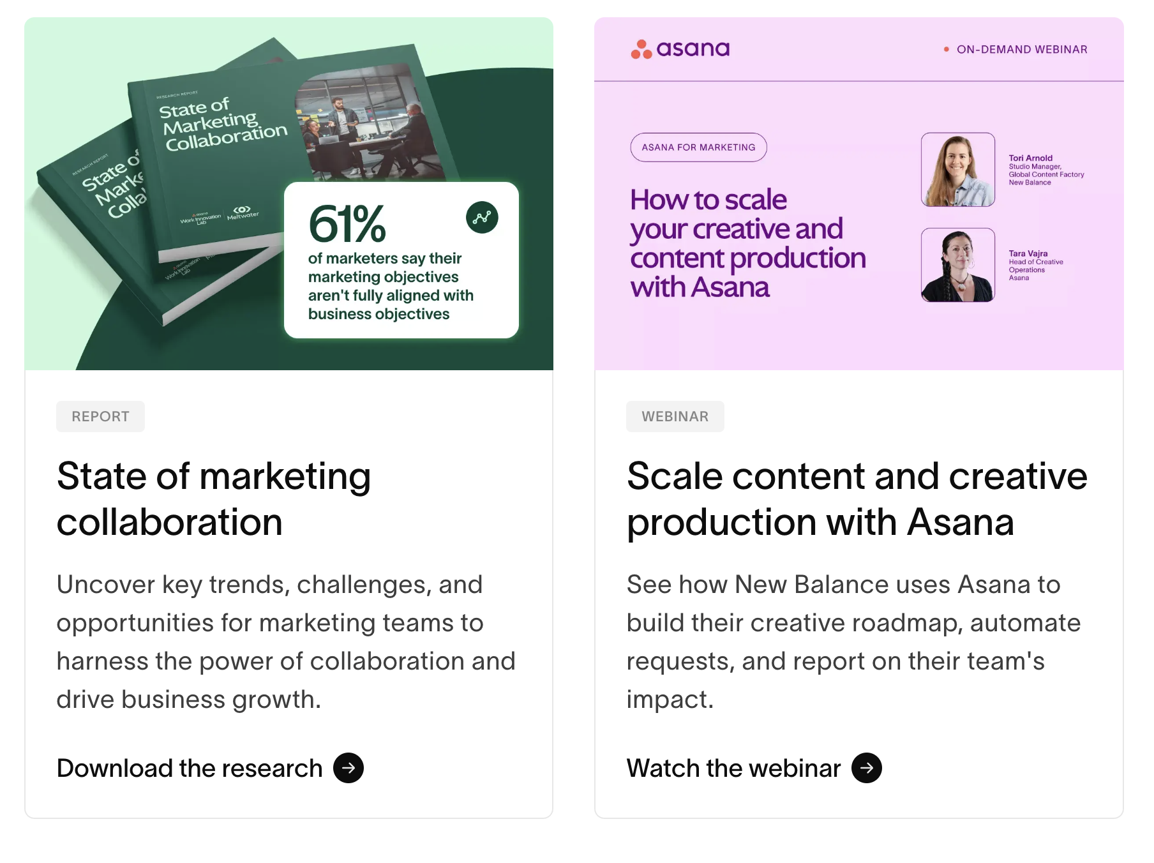Open the Watch the webinar link
This screenshot has height=863, width=1154.
pyautogui.click(x=733, y=768)
